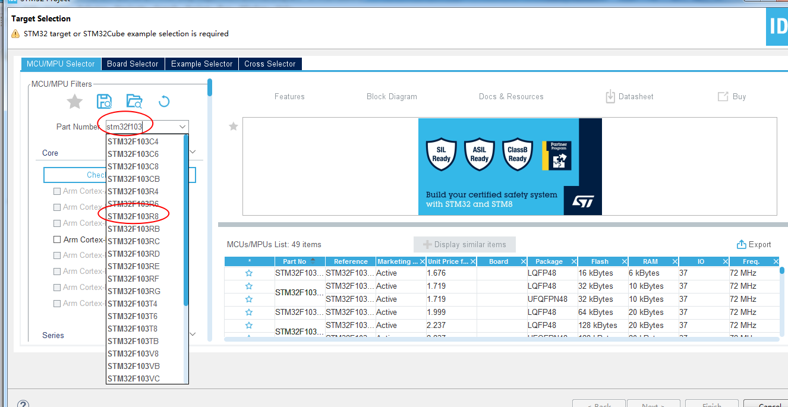
Task: Export the MCU list
Action: (x=754, y=244)
